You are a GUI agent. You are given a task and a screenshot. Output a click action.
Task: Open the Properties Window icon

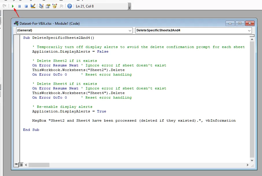(48, 6)
